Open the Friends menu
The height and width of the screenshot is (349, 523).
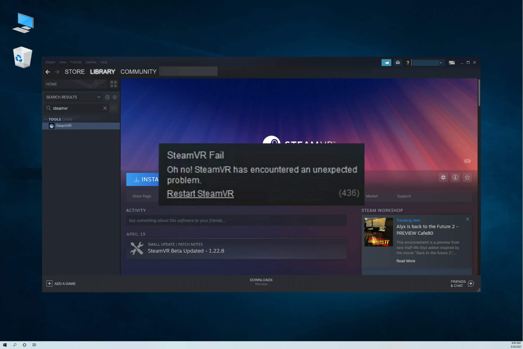click(x=76, y=62)
